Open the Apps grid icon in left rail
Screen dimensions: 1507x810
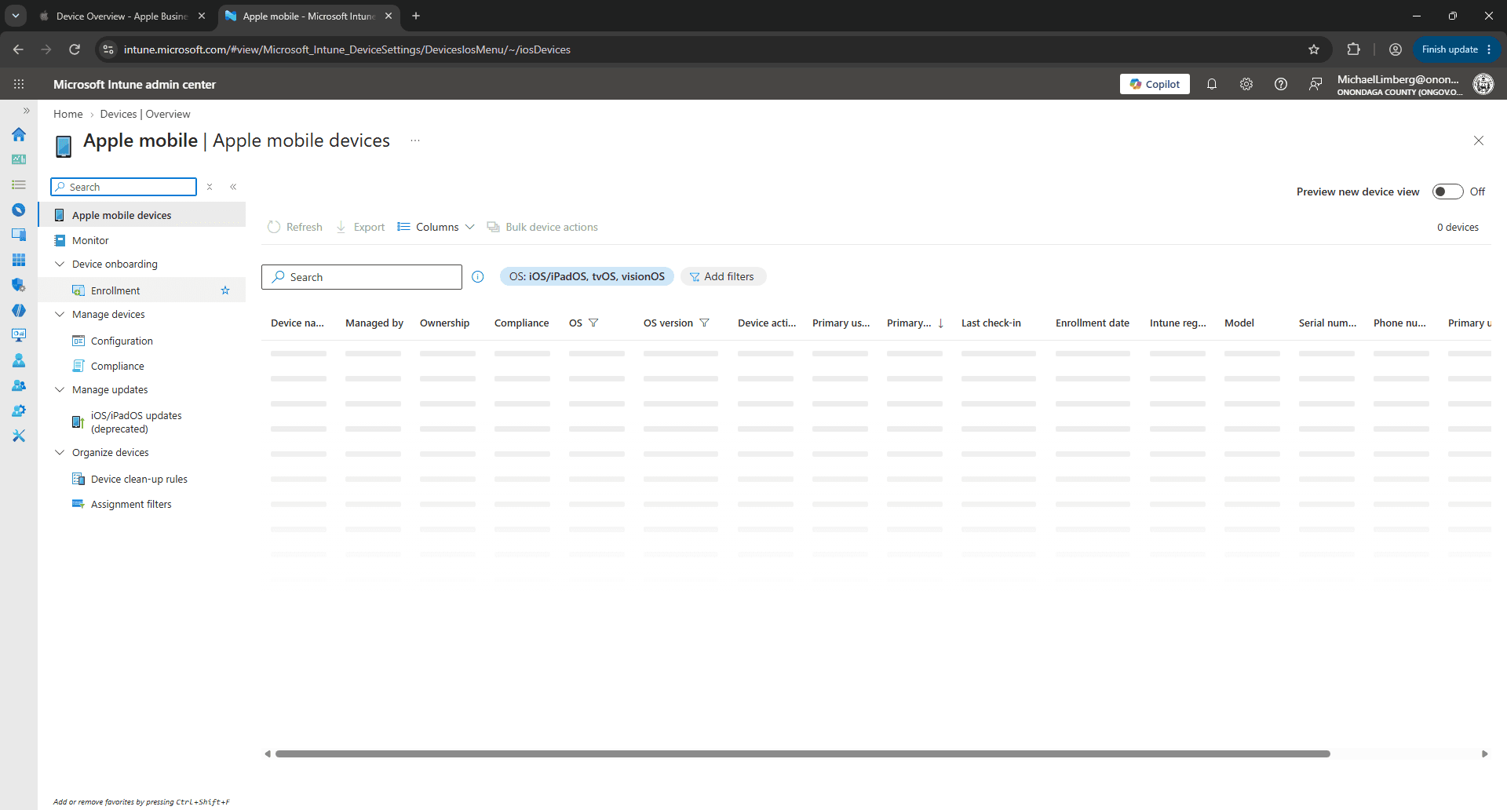pyautogui.click(x=19, y=260)
